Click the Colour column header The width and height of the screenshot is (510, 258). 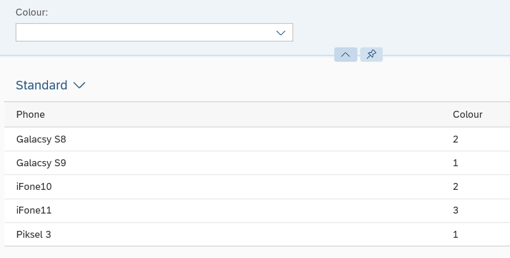click(x=467, y=114)
